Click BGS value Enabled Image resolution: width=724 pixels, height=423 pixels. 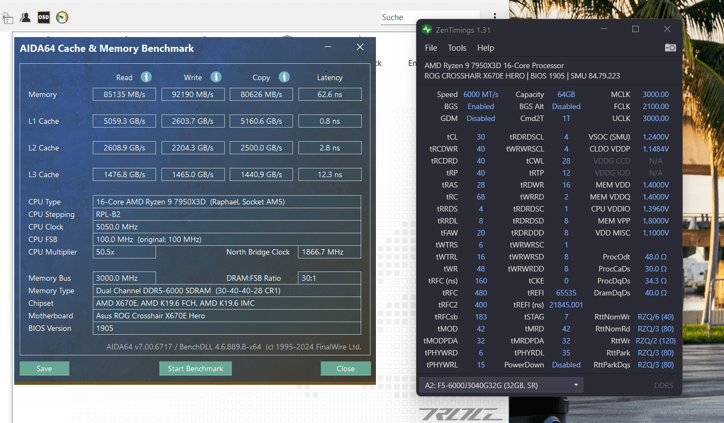(481, 106)
